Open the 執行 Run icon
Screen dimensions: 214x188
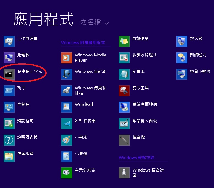click(x=9, y=91)
